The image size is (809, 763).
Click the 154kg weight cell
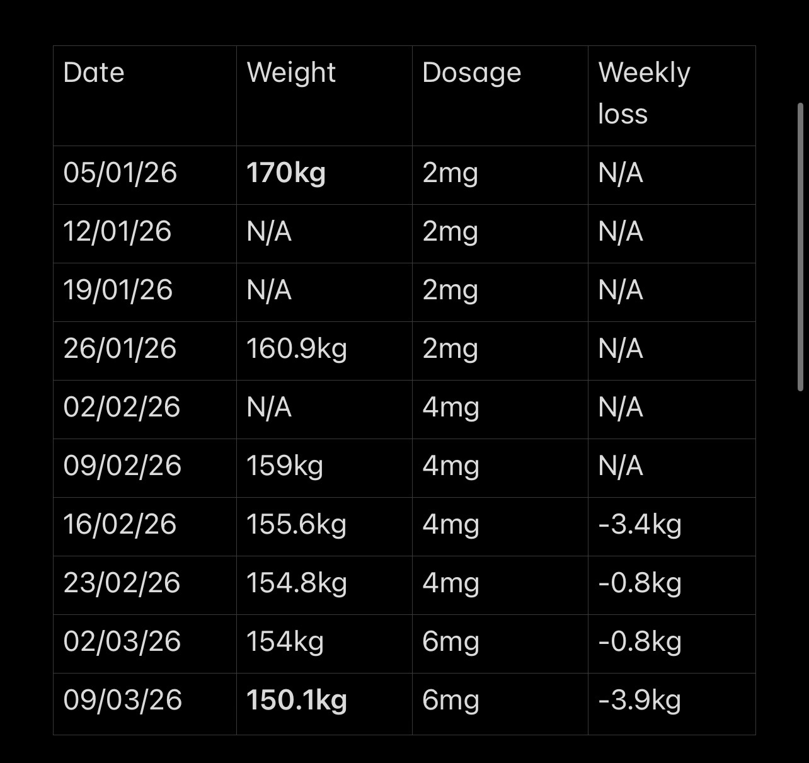point(285,642)
